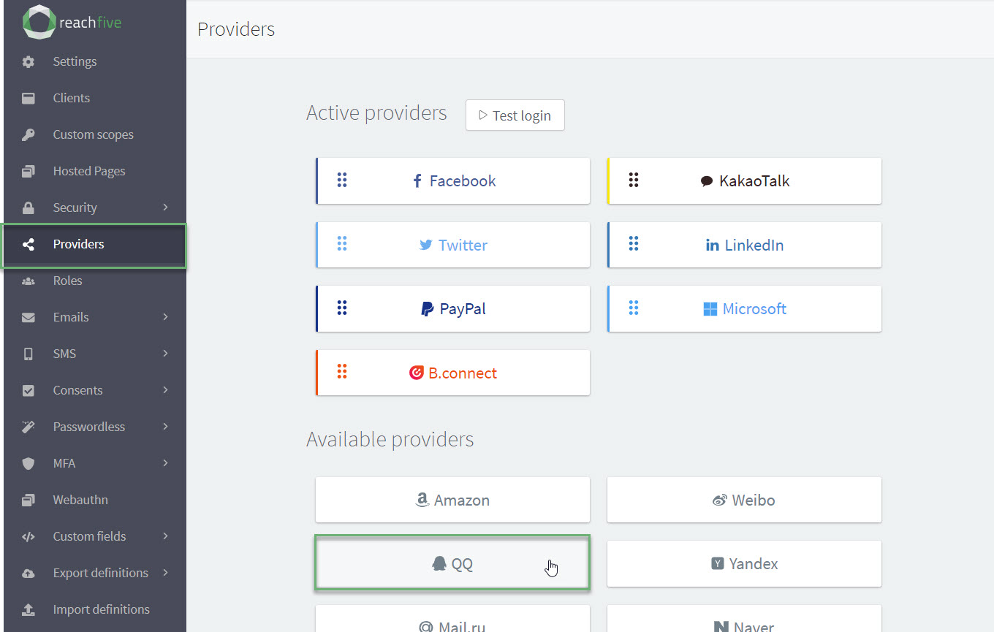The width and height of the screenshot is (994, 632).
Task: Add the Amazon available provider
Action: point(452,500)
